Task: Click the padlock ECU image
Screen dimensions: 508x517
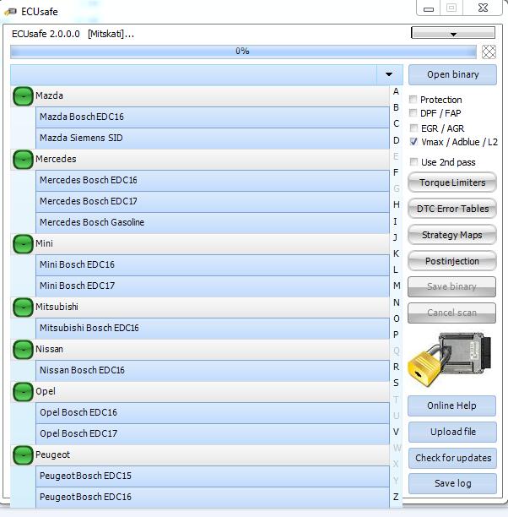Action: tap(450, 359)
